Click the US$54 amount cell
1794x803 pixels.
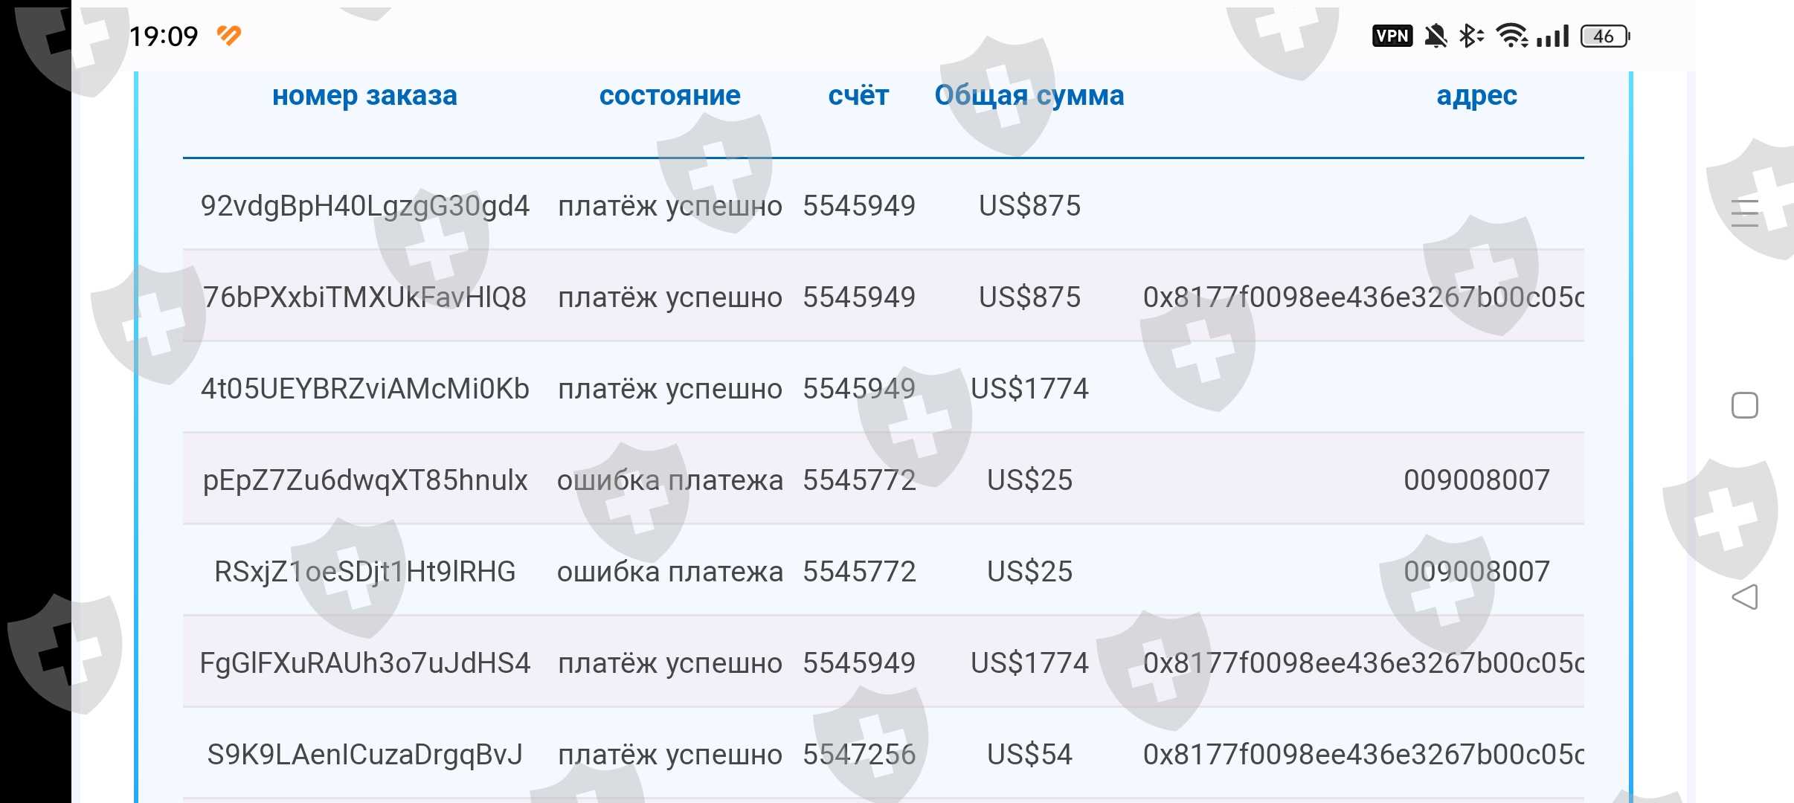(1029, 755)
